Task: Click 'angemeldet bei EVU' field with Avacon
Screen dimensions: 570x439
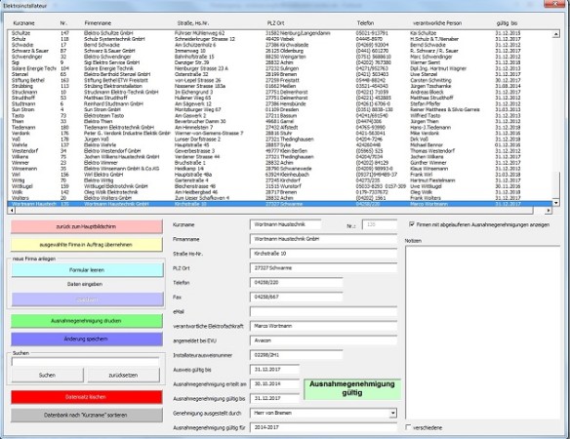Action: pyautogui.click(x=323, y=340)
